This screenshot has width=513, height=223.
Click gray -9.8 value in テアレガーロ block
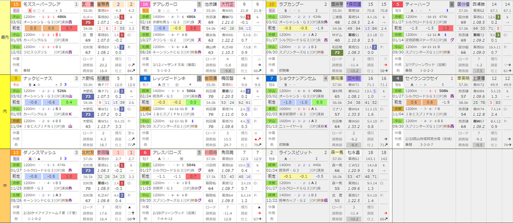227,70
